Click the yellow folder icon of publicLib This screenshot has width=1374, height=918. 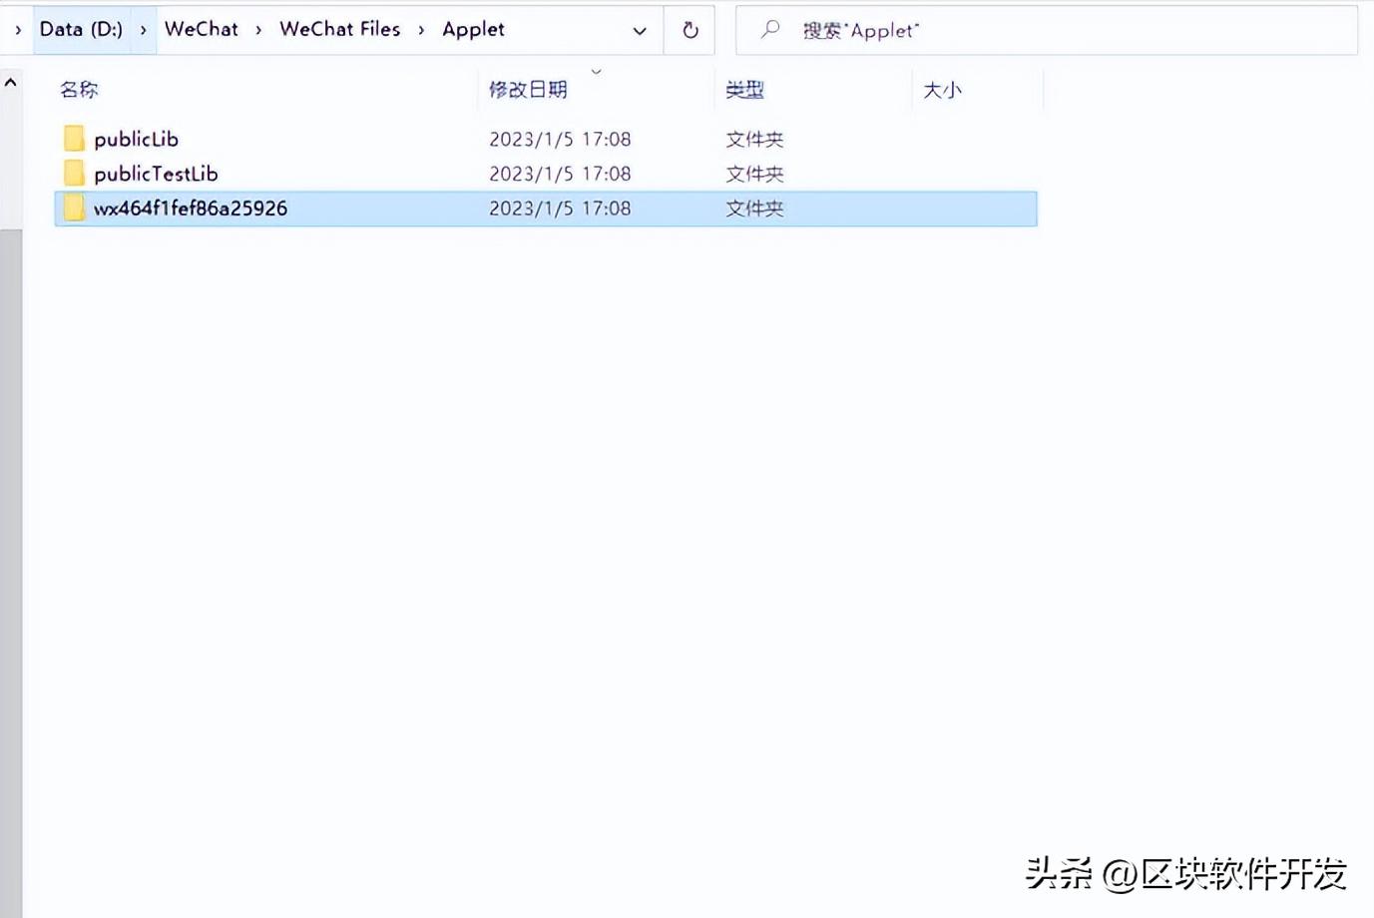74,138
